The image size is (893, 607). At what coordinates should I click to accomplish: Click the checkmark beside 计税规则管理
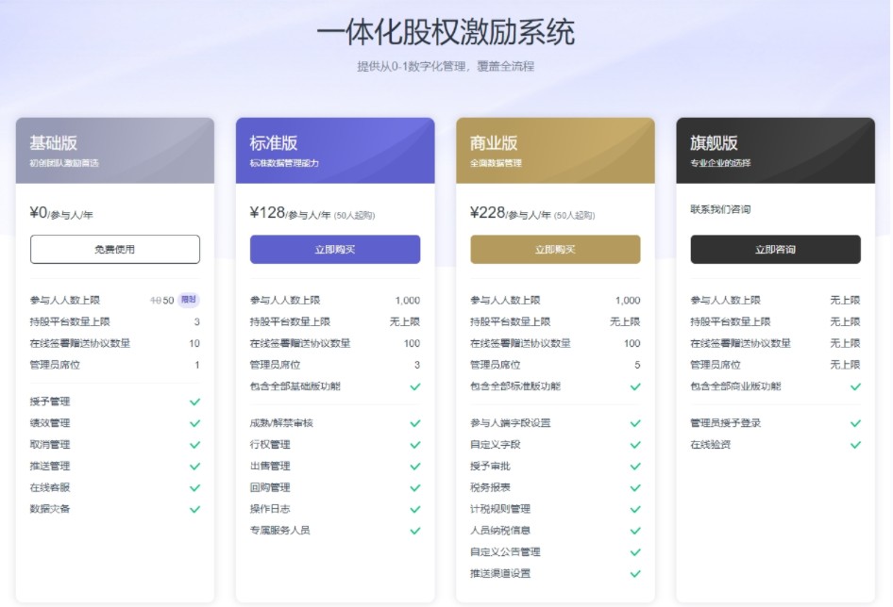[x=635, y=509]
